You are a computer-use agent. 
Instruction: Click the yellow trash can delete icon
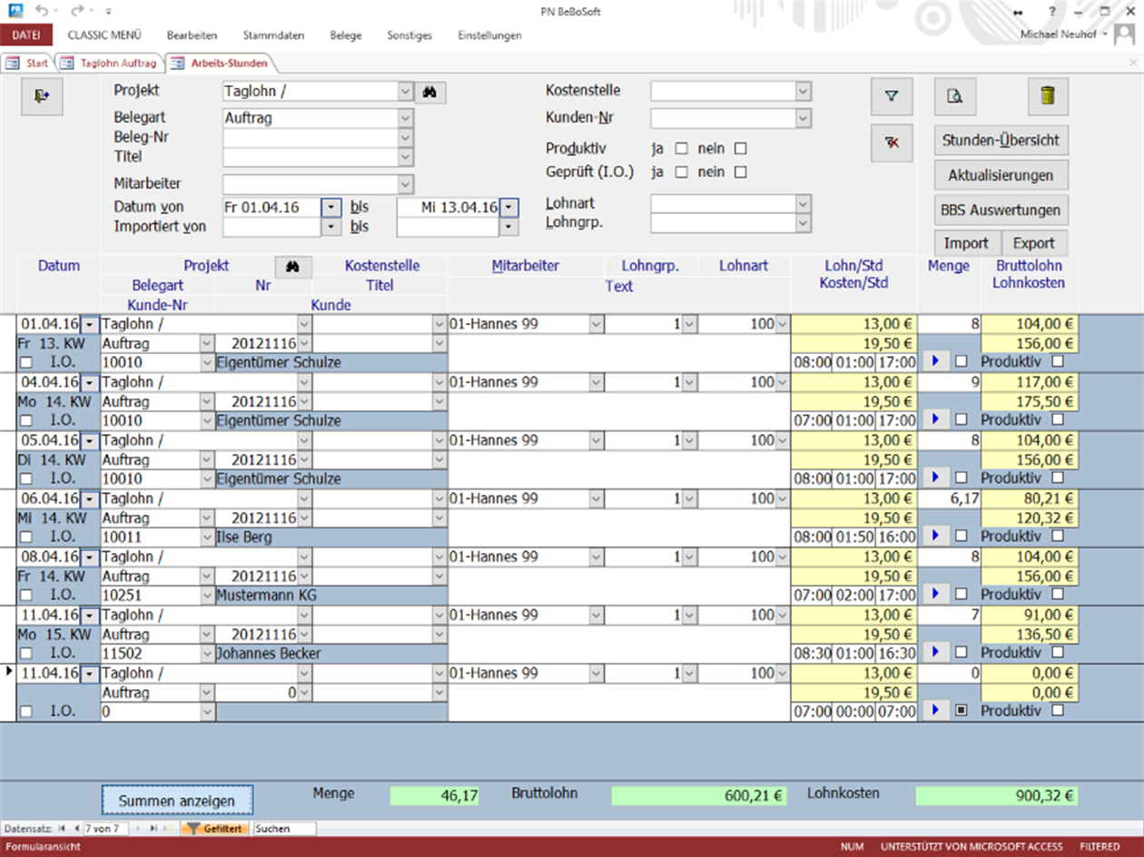tap(1047, 96)
